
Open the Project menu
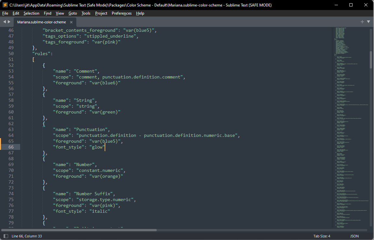[x=101, y=13]
